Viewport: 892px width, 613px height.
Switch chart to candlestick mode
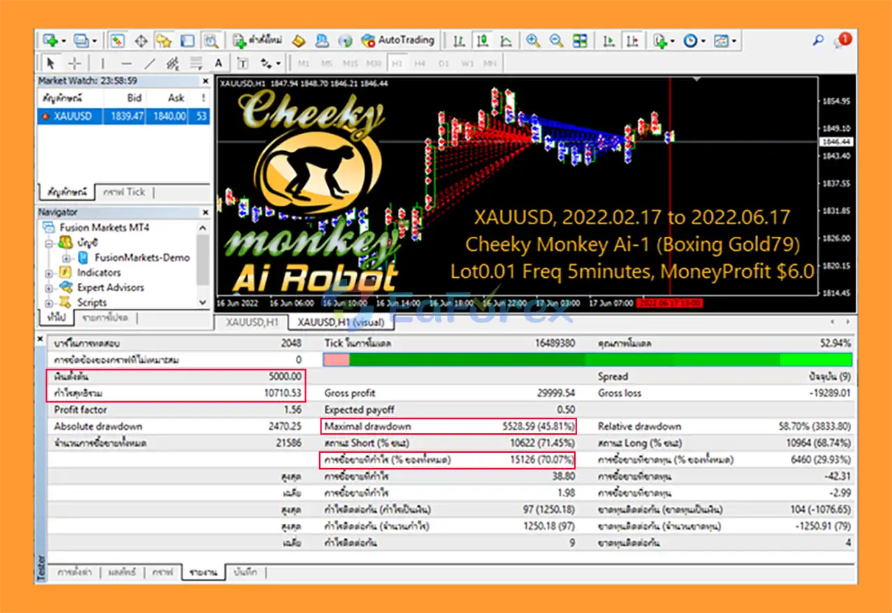coord(482,41)
